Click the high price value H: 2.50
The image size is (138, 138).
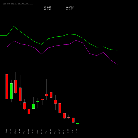70,7
